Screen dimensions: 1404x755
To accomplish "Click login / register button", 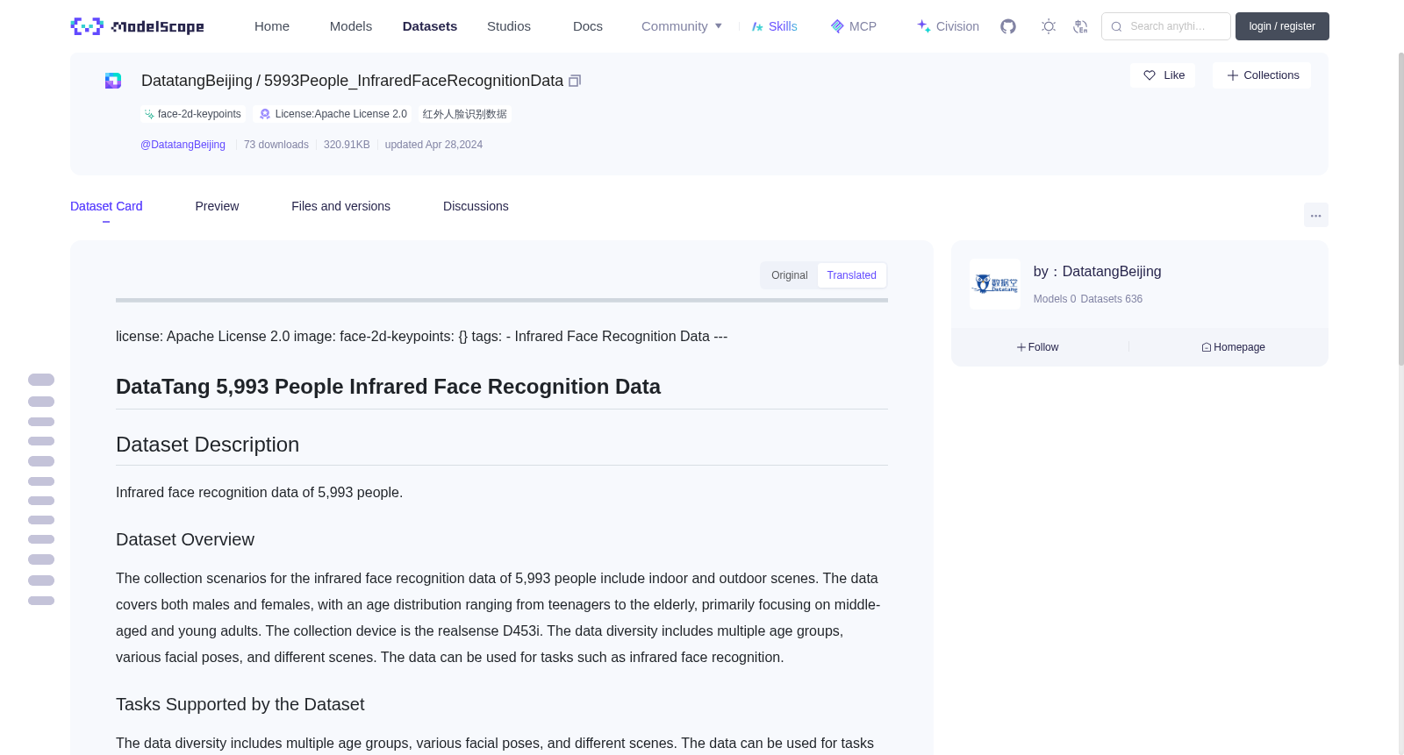I will (x=1282, y=26).
